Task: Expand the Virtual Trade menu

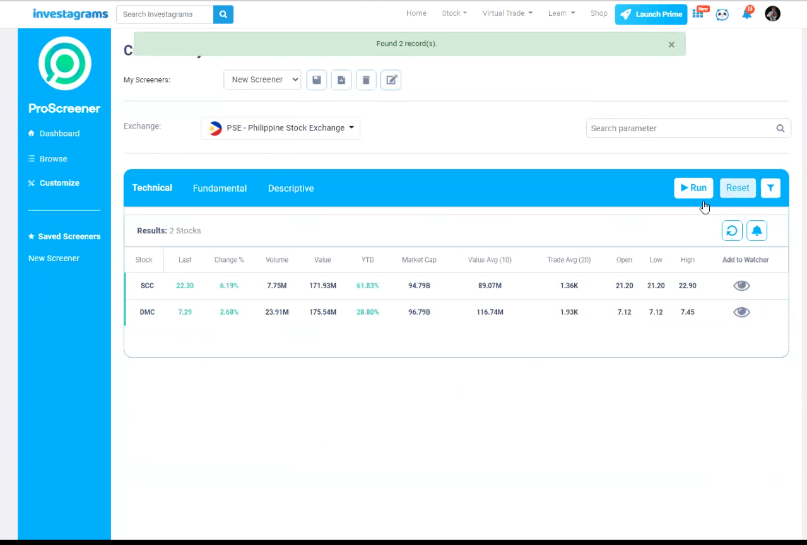Action: pyautogui.click(x=507, y=13)
